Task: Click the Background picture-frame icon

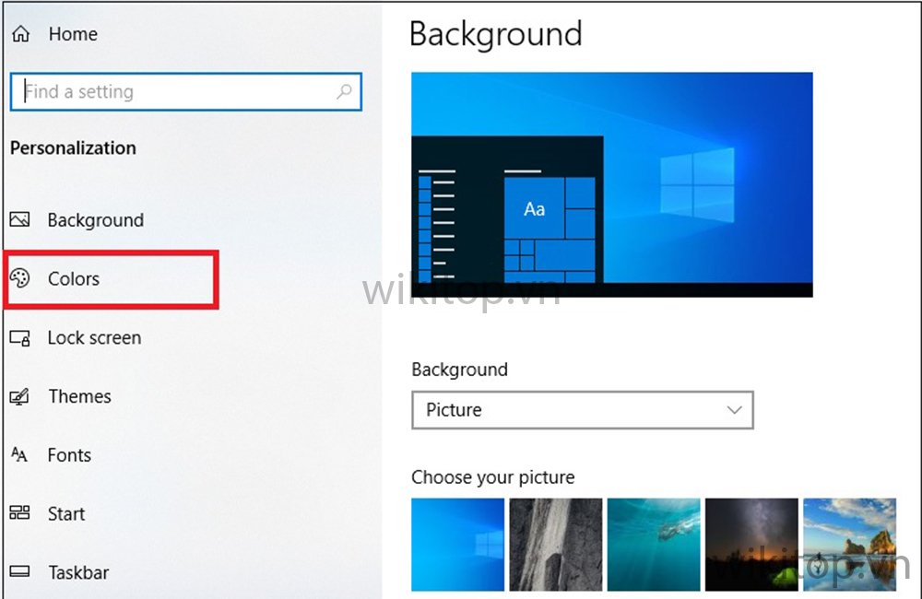Action: [19, 220]
